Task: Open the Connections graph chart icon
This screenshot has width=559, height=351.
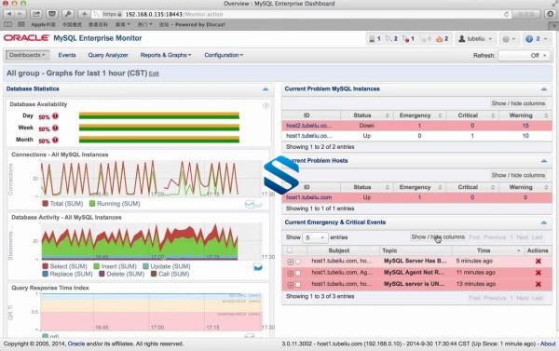Action: [250, 204]
